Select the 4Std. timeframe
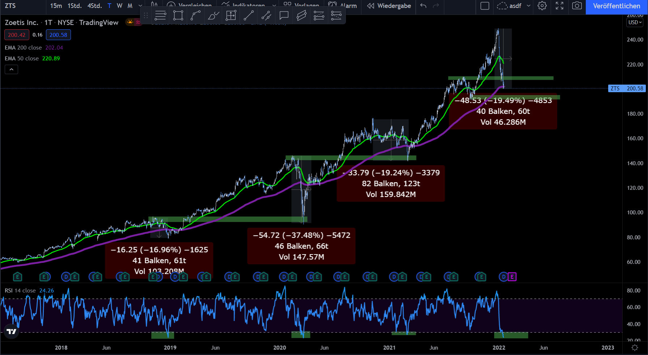Screen dimensions: 648x355 (x=94, y=6)
